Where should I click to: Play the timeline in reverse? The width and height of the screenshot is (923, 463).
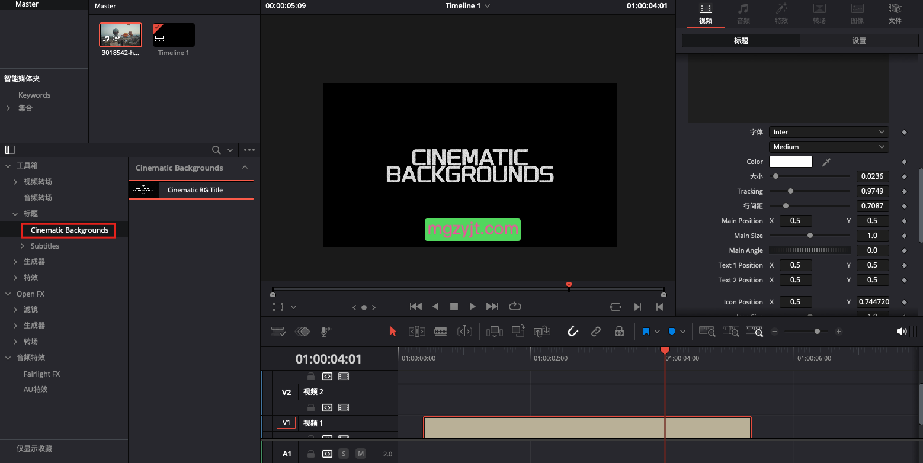click(435, 306)
